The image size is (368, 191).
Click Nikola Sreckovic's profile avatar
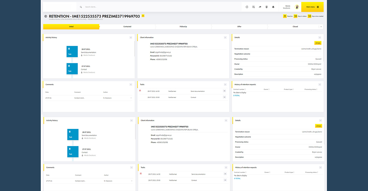[x=297, y=7]
